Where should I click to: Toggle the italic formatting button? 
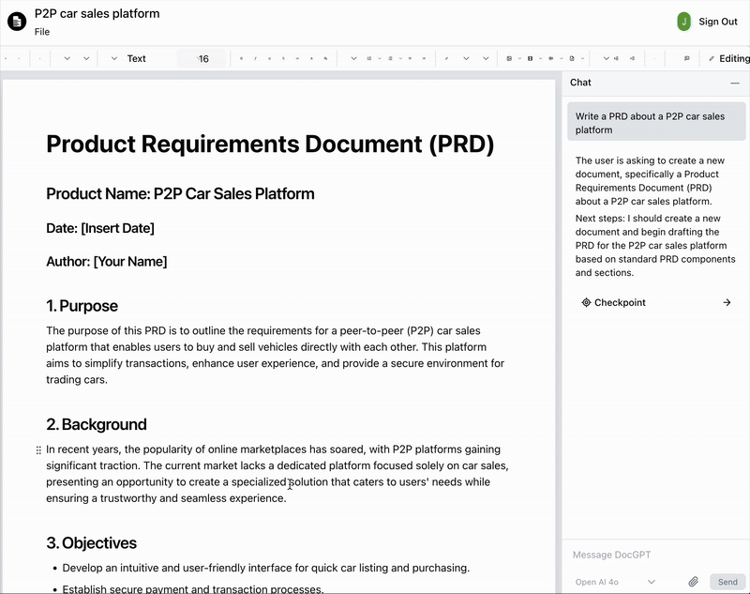(256, 58)
